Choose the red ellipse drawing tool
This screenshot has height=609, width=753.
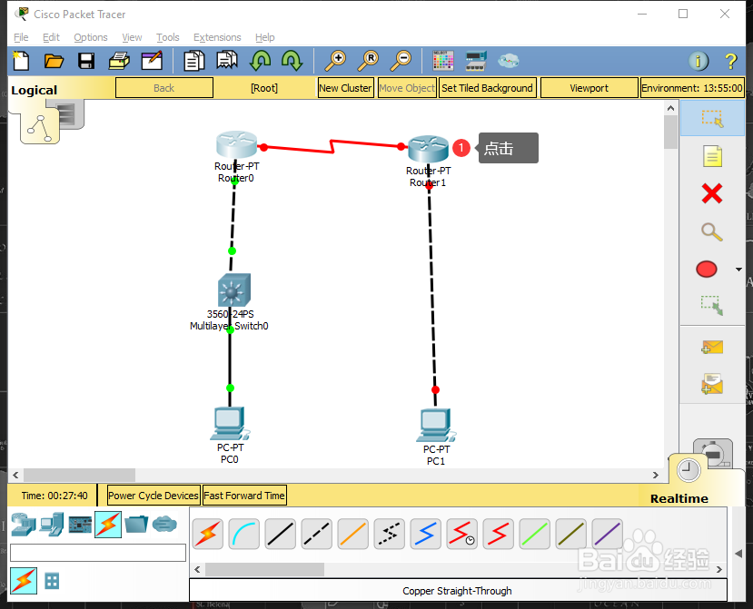click(707, 270)
